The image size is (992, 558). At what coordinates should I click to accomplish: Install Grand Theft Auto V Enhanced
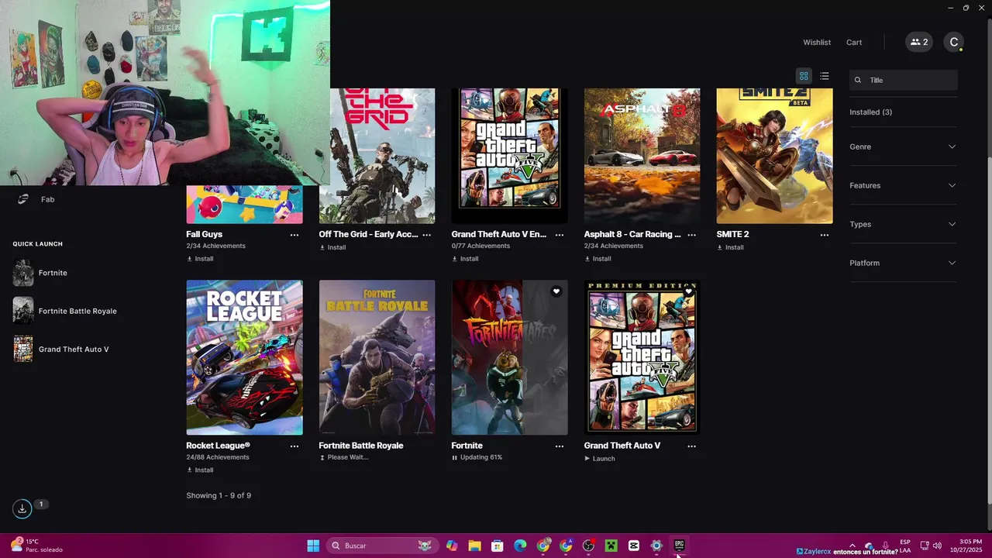tap(465, 259)
